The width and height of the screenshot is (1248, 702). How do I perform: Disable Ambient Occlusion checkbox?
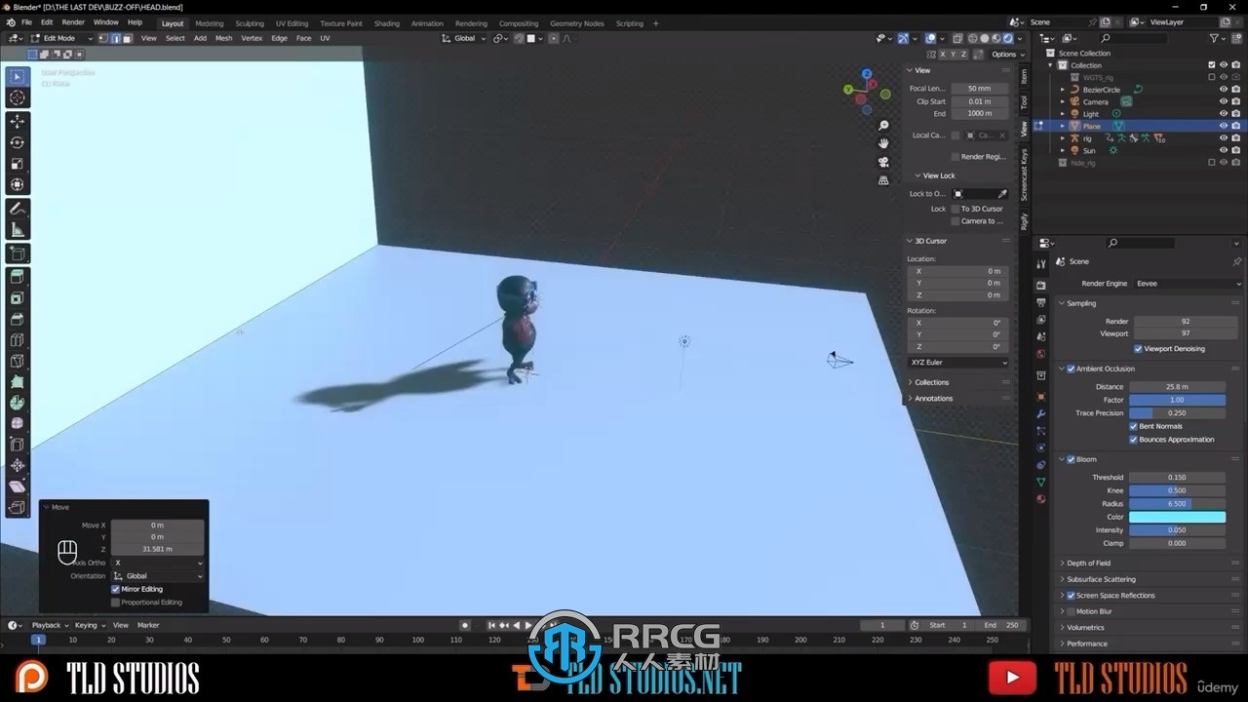1071,369
